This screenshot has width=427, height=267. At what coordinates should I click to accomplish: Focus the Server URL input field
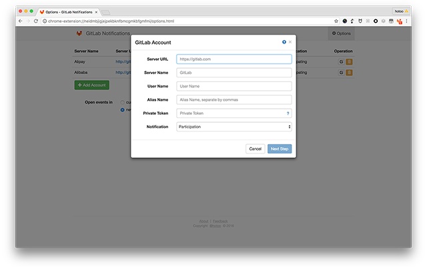pyautogui.click(x=234, y=59)
